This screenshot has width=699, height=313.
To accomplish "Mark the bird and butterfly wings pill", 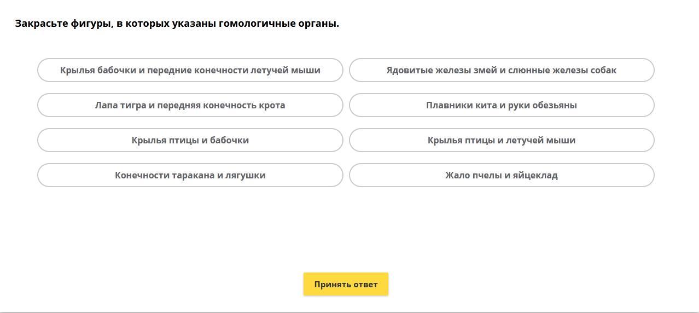I will (x=190, y=140).
